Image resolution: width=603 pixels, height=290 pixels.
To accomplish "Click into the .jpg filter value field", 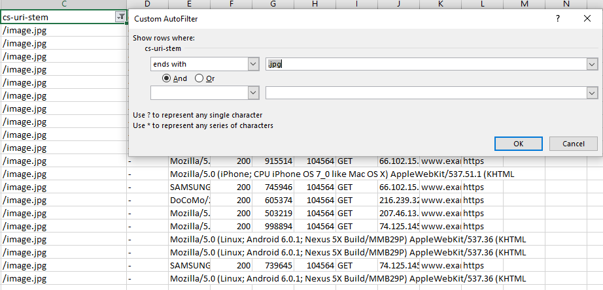I will pos(425,64).
